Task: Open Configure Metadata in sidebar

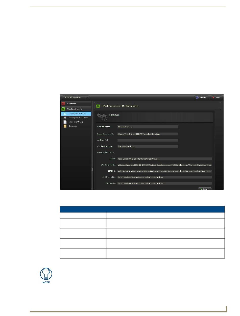Action: [x=76, y=118]
